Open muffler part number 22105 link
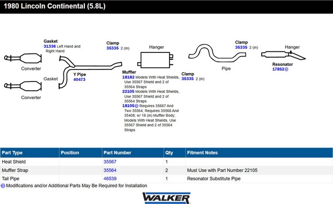Viewport: 333px width, 204px height. (x=129, y=91)
